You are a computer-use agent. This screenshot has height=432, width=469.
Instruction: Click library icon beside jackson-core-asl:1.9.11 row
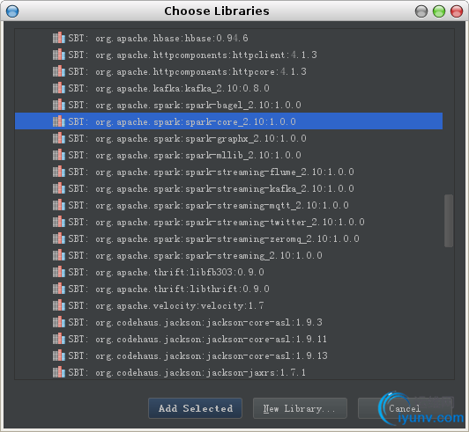[x=58, y=339]
